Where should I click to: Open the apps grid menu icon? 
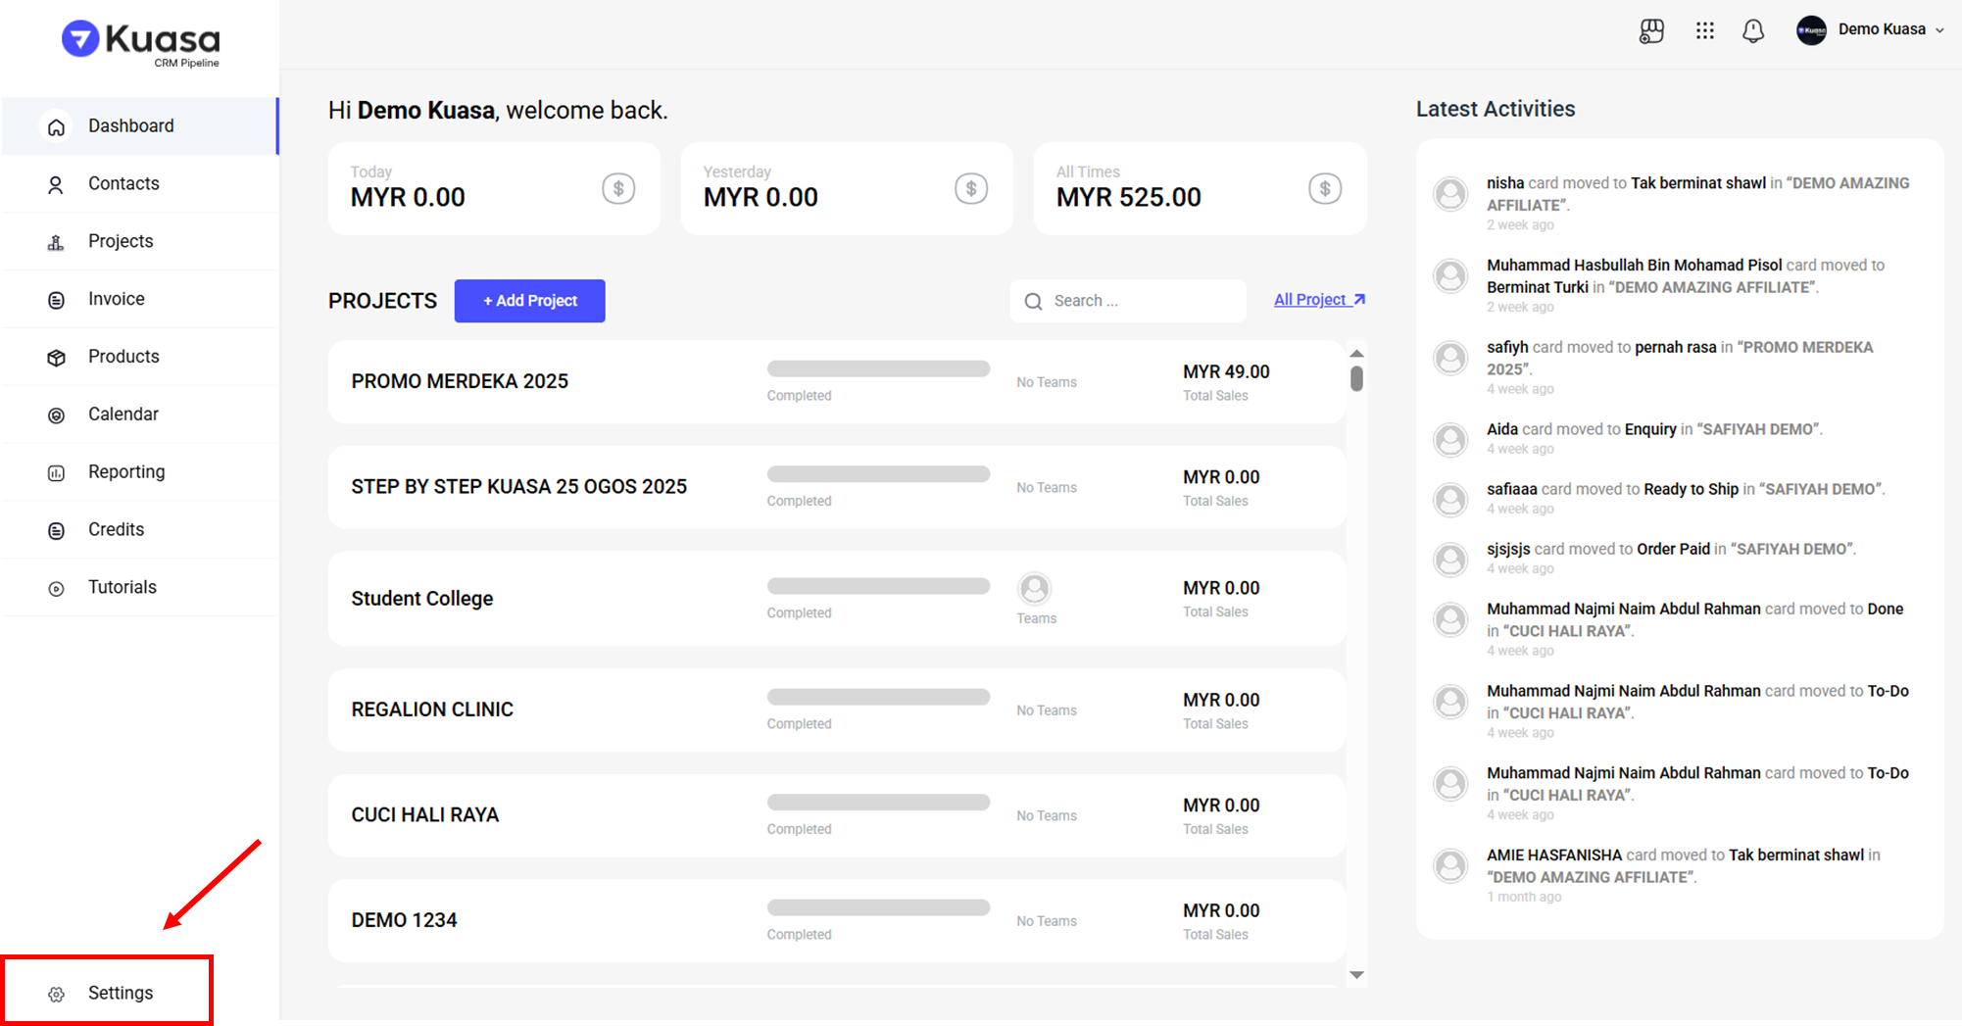(1704, 31)
